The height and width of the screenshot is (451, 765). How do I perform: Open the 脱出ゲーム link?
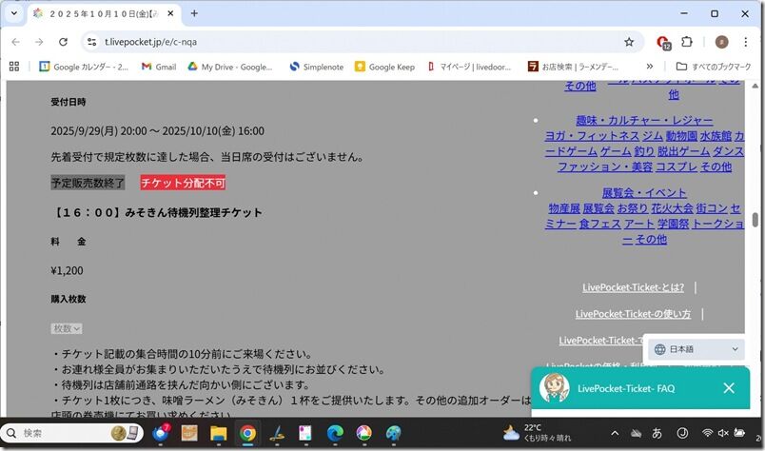(683, 151)
